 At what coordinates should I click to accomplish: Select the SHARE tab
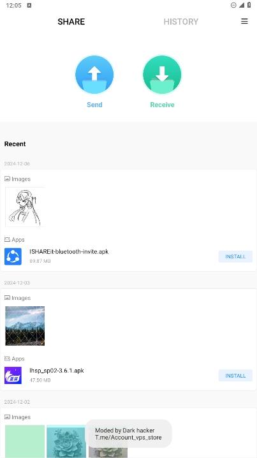[71, 22]
